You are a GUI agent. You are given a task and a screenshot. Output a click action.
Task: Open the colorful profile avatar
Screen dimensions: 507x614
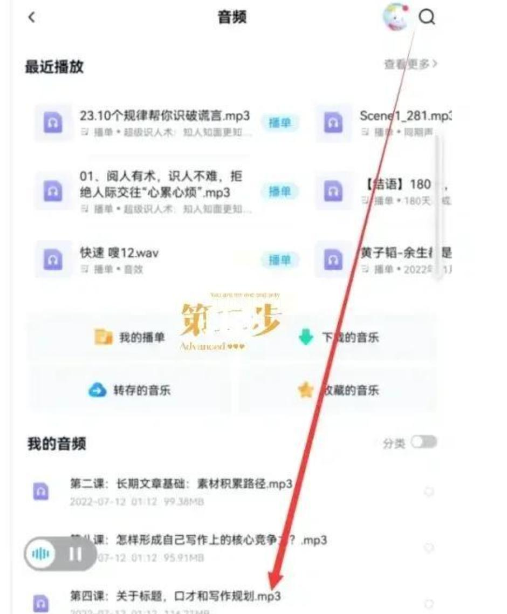[396, 16]
